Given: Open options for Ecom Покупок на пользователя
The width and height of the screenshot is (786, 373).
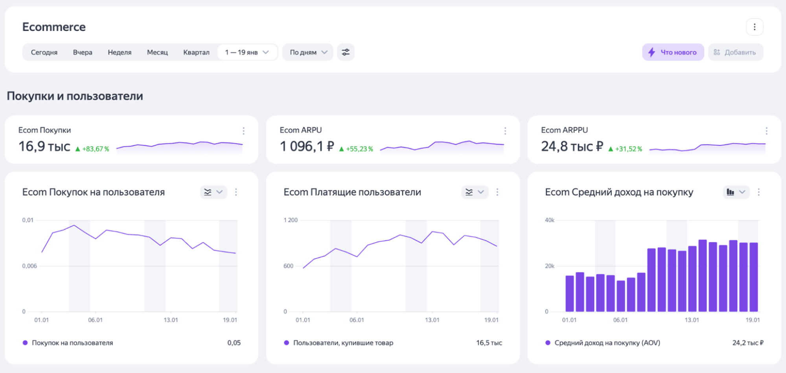Looking at the screenshot, I should (x=236, y=192).
